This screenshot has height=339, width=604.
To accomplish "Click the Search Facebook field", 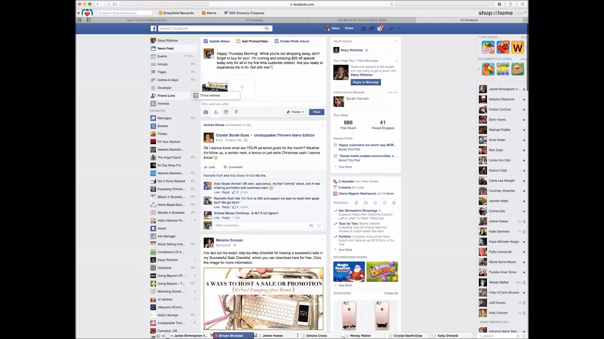I will tap(210, 28).
